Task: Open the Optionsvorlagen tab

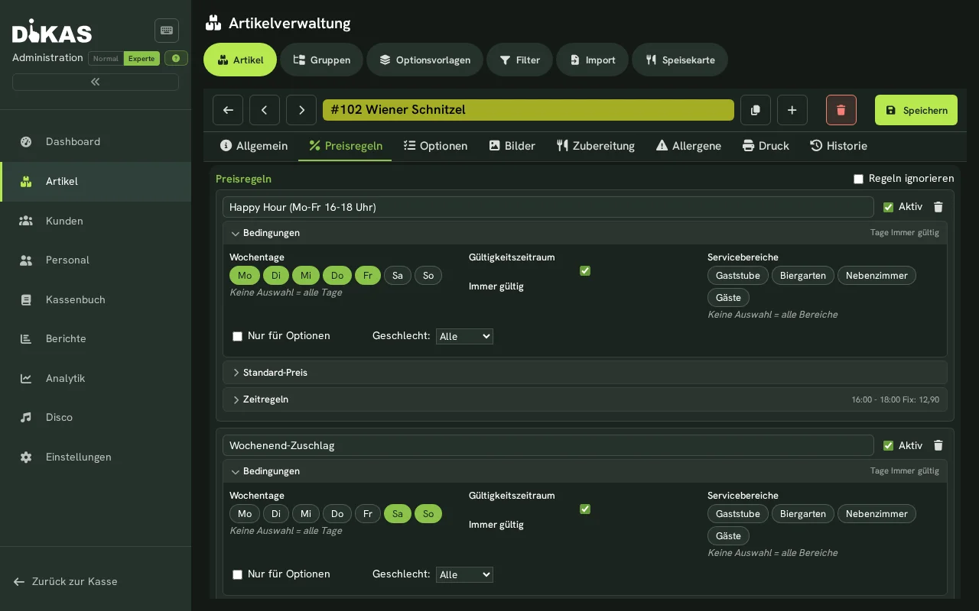Action: point(424,60)
